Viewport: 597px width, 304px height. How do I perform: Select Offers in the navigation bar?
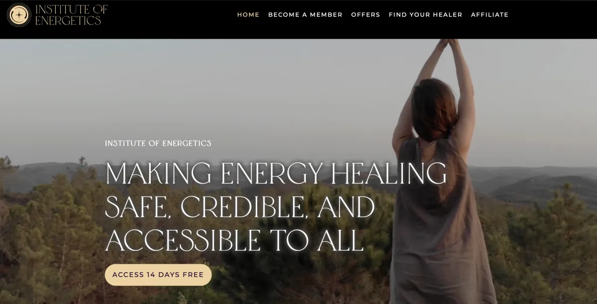pyautogui.click(x=366, y=14)
